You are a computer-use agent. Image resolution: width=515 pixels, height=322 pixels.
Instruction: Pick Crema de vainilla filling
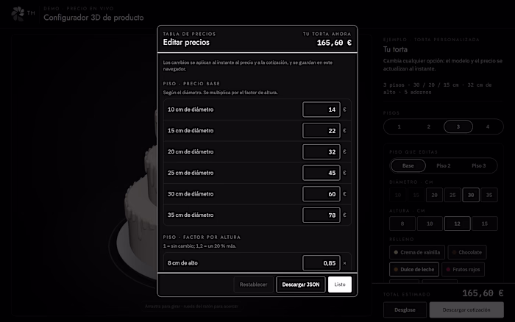click(x=417, y=252)
